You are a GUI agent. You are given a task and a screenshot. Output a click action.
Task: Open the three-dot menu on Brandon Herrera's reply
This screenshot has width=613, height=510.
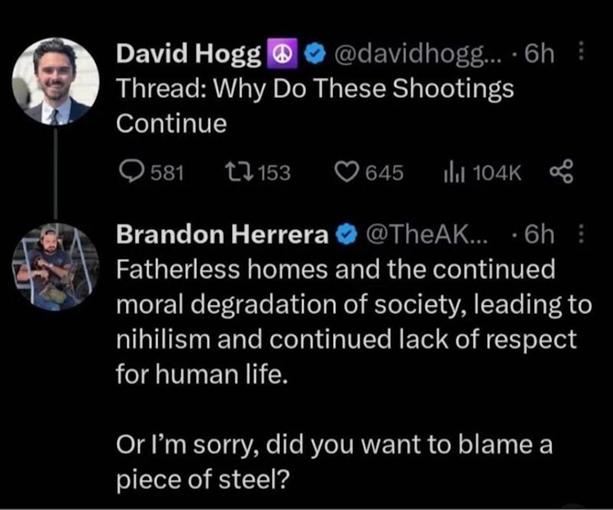point(582,235)
